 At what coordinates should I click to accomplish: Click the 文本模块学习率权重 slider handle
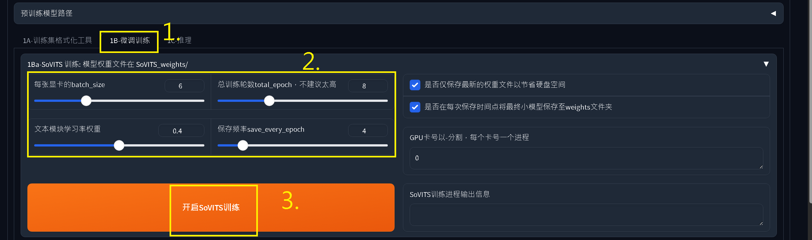(x=119, y=146)
